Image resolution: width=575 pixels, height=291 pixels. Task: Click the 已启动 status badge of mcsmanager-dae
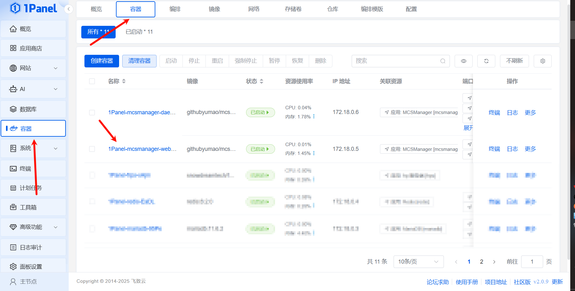pos(260,112)
